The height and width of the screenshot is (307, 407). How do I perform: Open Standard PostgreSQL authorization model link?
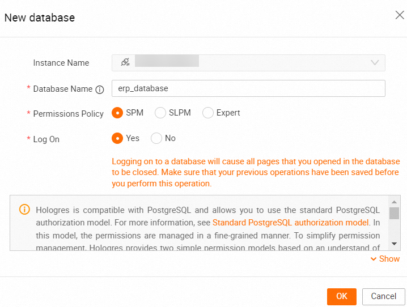coord(291,223)
